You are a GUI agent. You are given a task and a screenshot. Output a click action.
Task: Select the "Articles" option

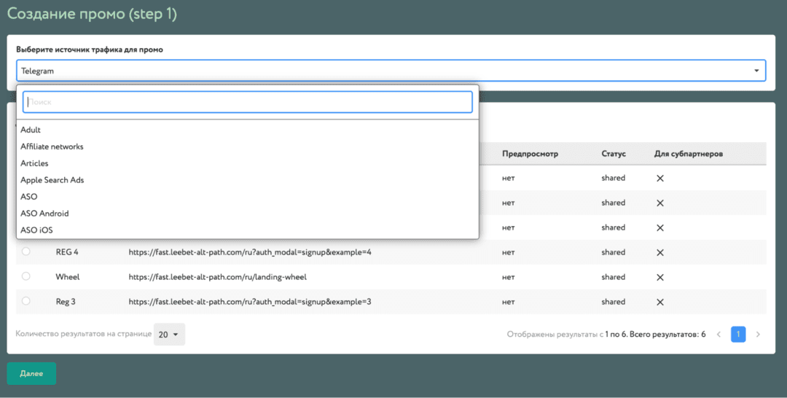click(34, 163)
